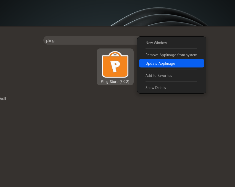The height and width of the screenshot is (187, 235).
Task: Choose "Remove AppImage from system"
Action: tap(171, 55)
